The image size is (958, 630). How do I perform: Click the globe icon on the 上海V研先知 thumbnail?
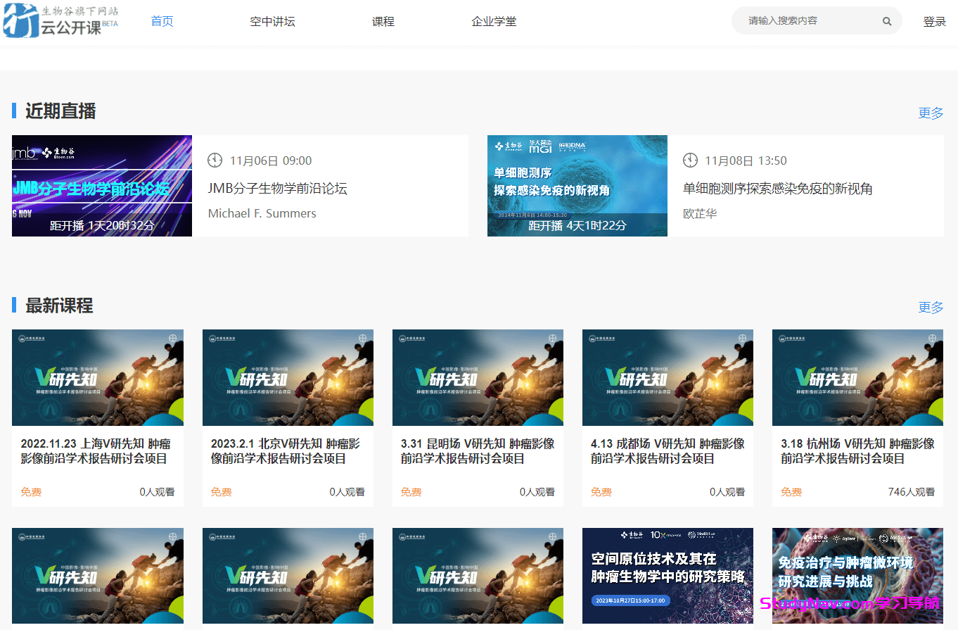point(174,339)
